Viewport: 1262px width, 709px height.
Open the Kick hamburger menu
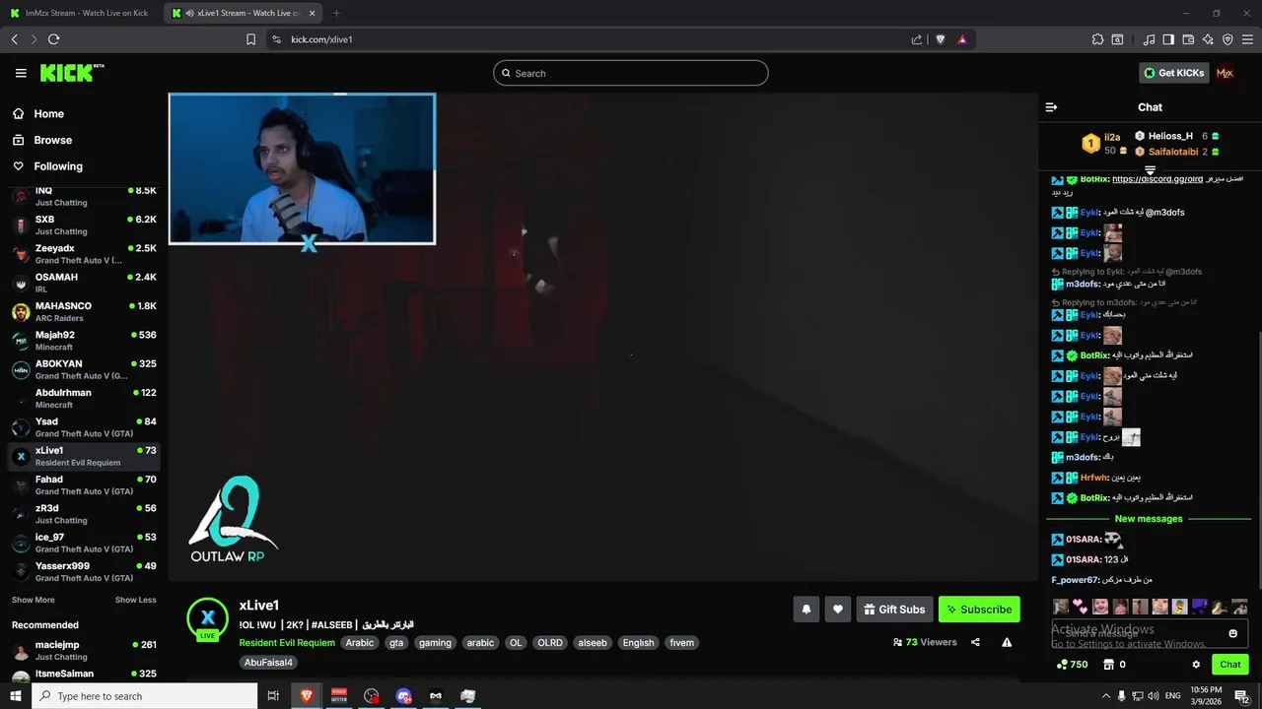[x=21, y=73]
